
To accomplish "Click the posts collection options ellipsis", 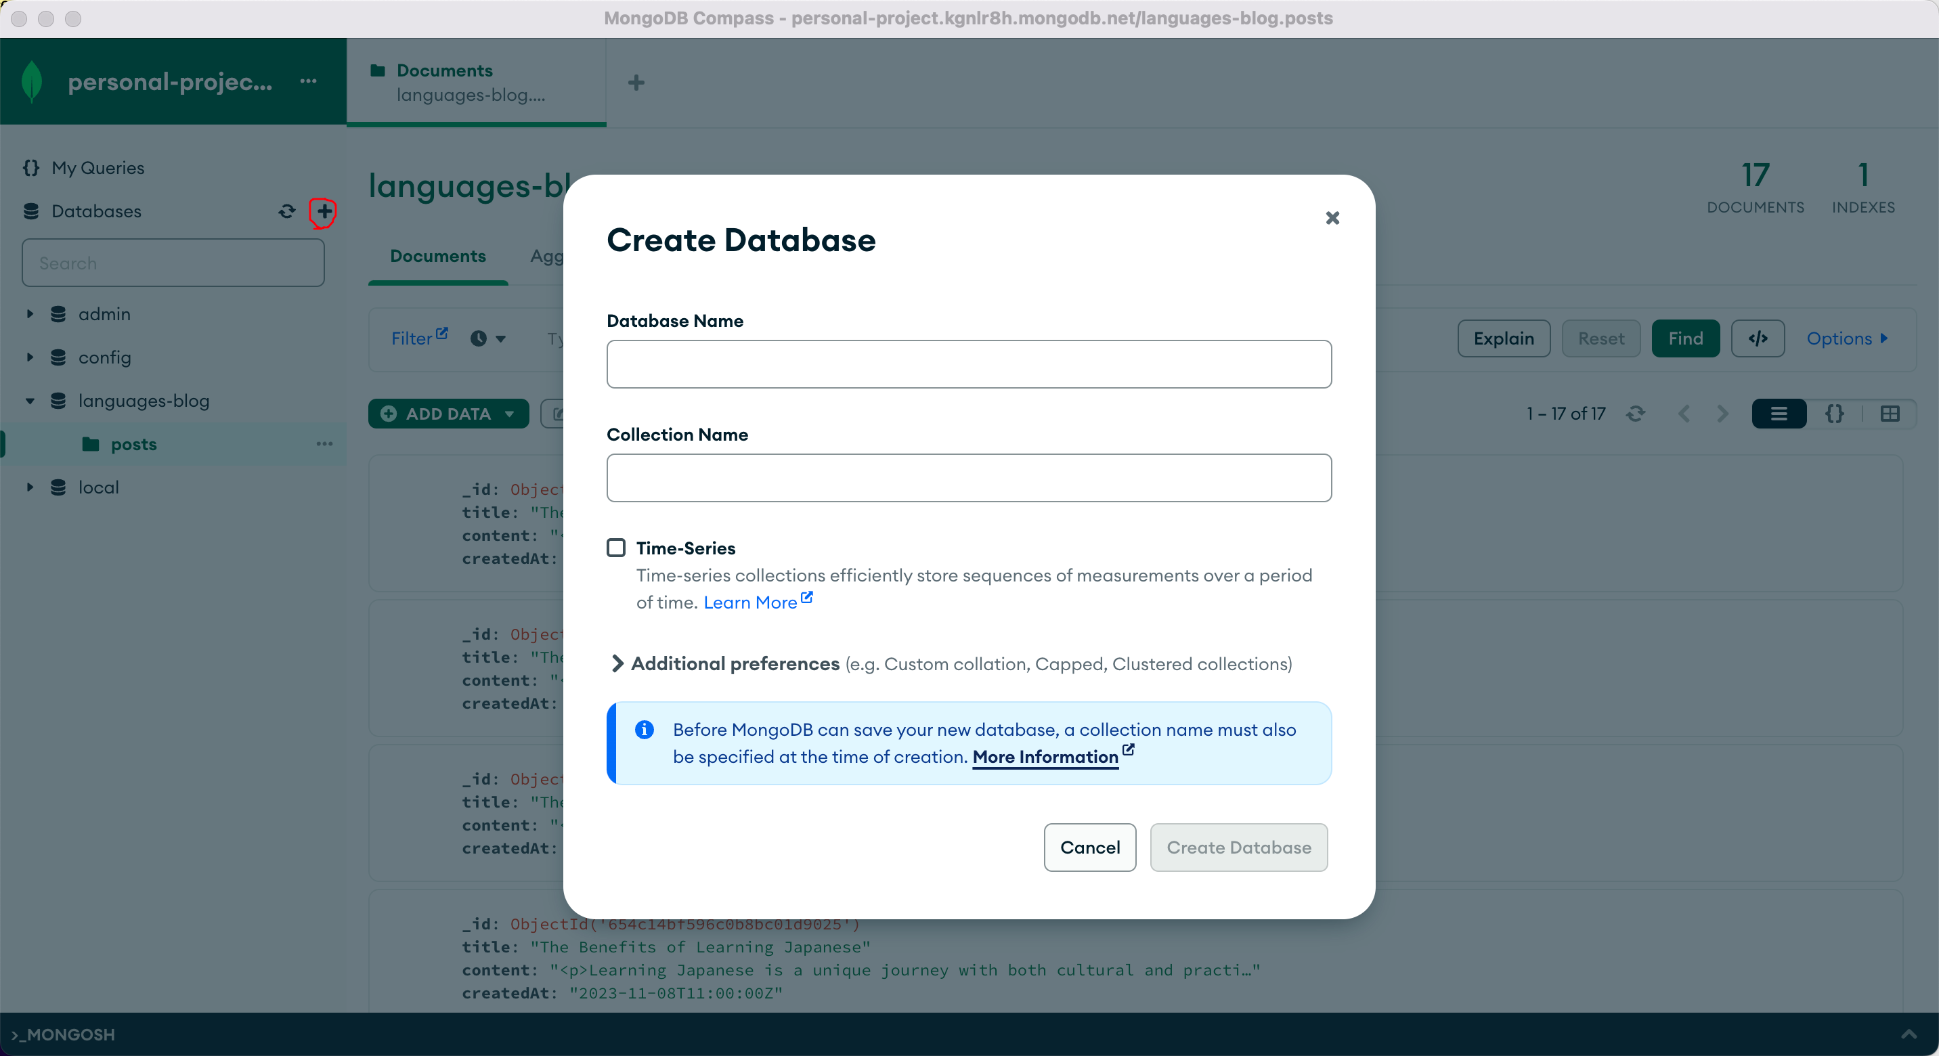I will pyautogui.click(x=324, y=444).
